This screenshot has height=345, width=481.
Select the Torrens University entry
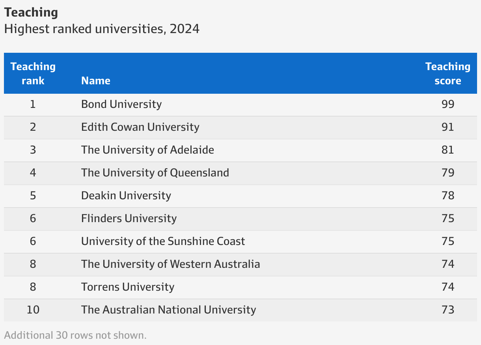point(127,287)
